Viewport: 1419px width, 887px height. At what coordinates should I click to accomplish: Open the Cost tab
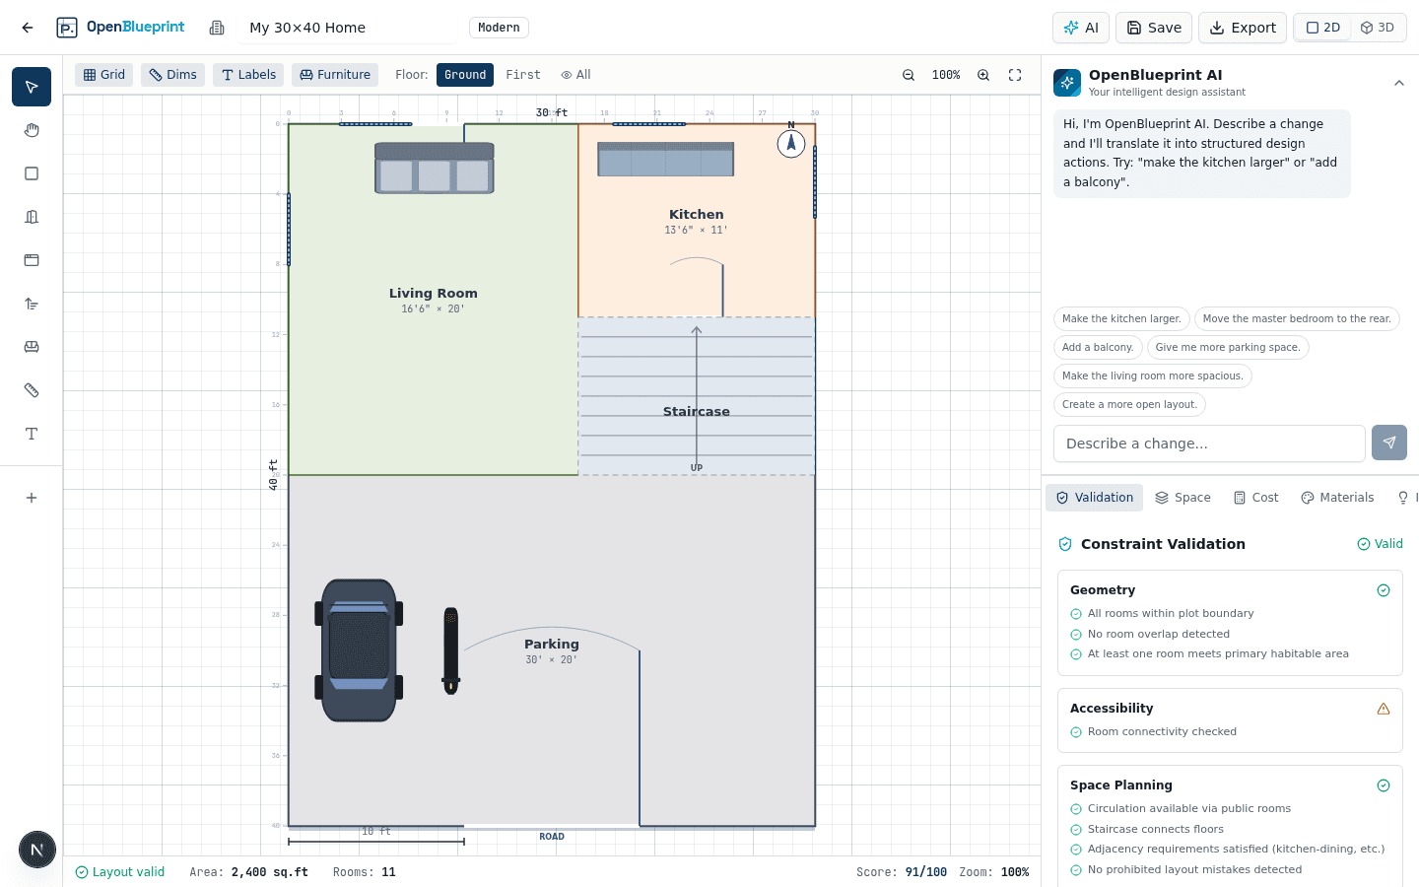point(1255,498)
